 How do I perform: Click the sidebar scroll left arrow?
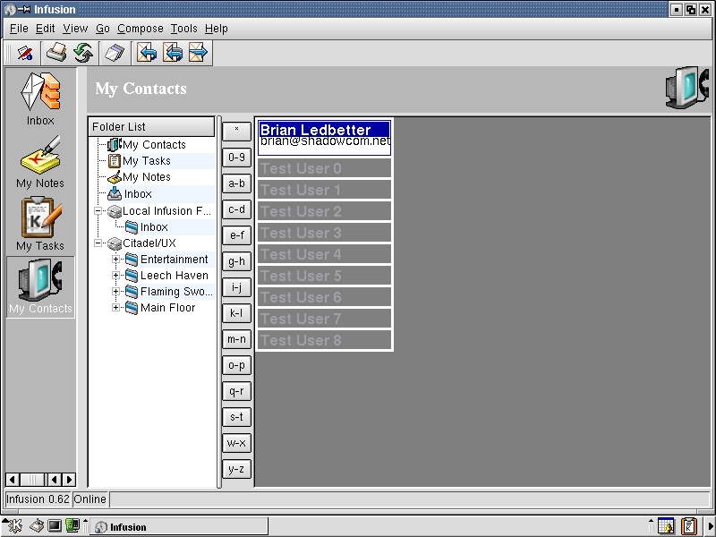pos(13,480)
